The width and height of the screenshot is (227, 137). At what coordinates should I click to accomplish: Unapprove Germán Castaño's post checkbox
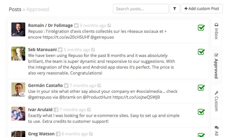pos(201,88)
